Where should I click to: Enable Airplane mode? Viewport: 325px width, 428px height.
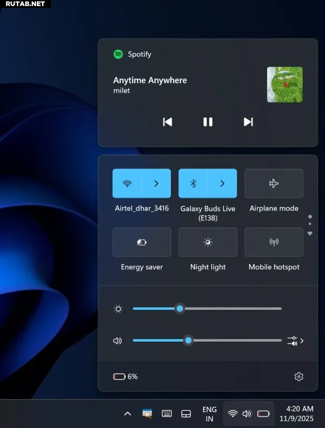pos(274,183)
